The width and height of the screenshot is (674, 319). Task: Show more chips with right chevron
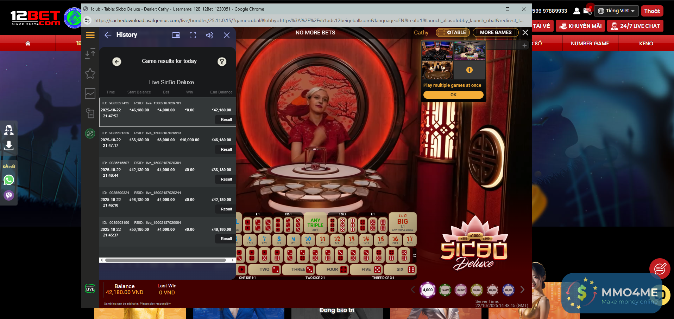(x=523, y=289)
